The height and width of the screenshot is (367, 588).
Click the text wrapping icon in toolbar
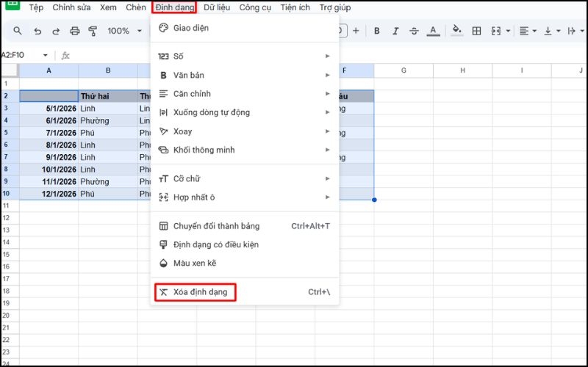[572, 31]
